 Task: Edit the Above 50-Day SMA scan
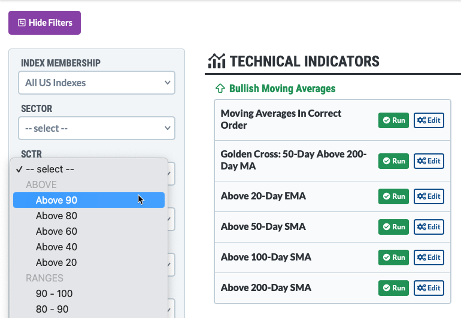(x=429, y=227)
